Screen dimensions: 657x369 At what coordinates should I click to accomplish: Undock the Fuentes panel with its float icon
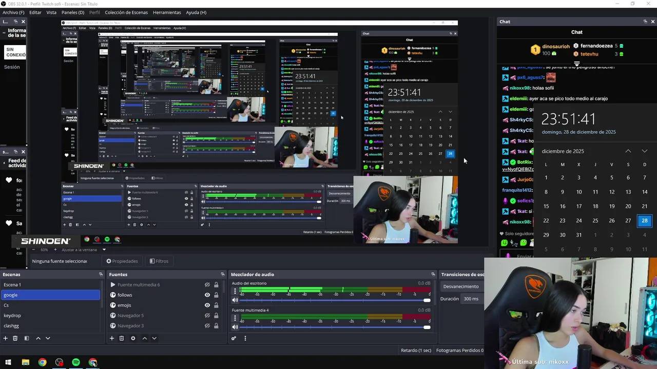222,274
